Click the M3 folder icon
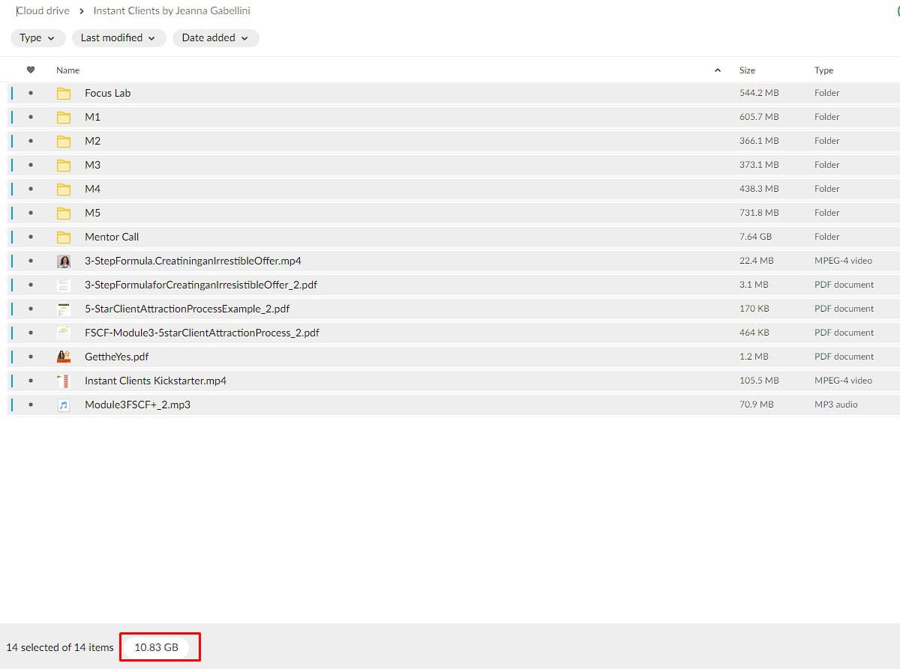This screenshot has height=669, width=900. tap(64, 165)
